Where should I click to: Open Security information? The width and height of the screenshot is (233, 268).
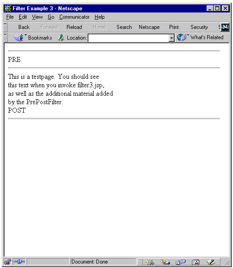199,27
